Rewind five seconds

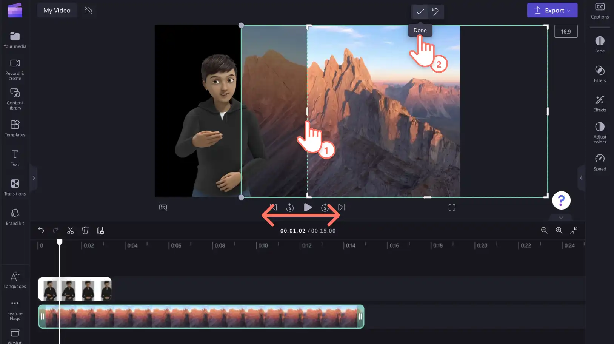(x=290, y=207)
